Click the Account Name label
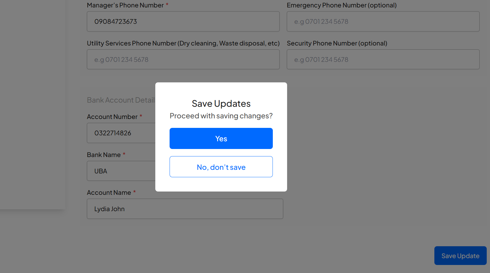The height and width of the screenshot is (273, 490). (x=109, y=193)
